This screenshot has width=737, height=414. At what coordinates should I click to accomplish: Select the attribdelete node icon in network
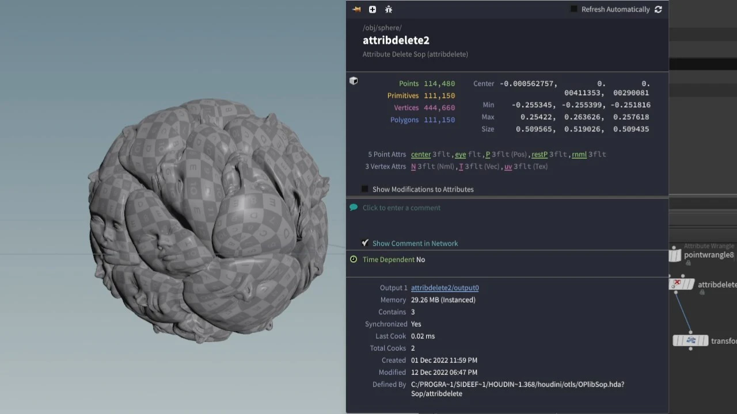pos(682,284)
